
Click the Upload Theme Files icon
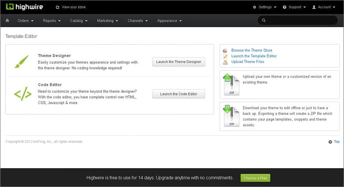pos(225,62)
